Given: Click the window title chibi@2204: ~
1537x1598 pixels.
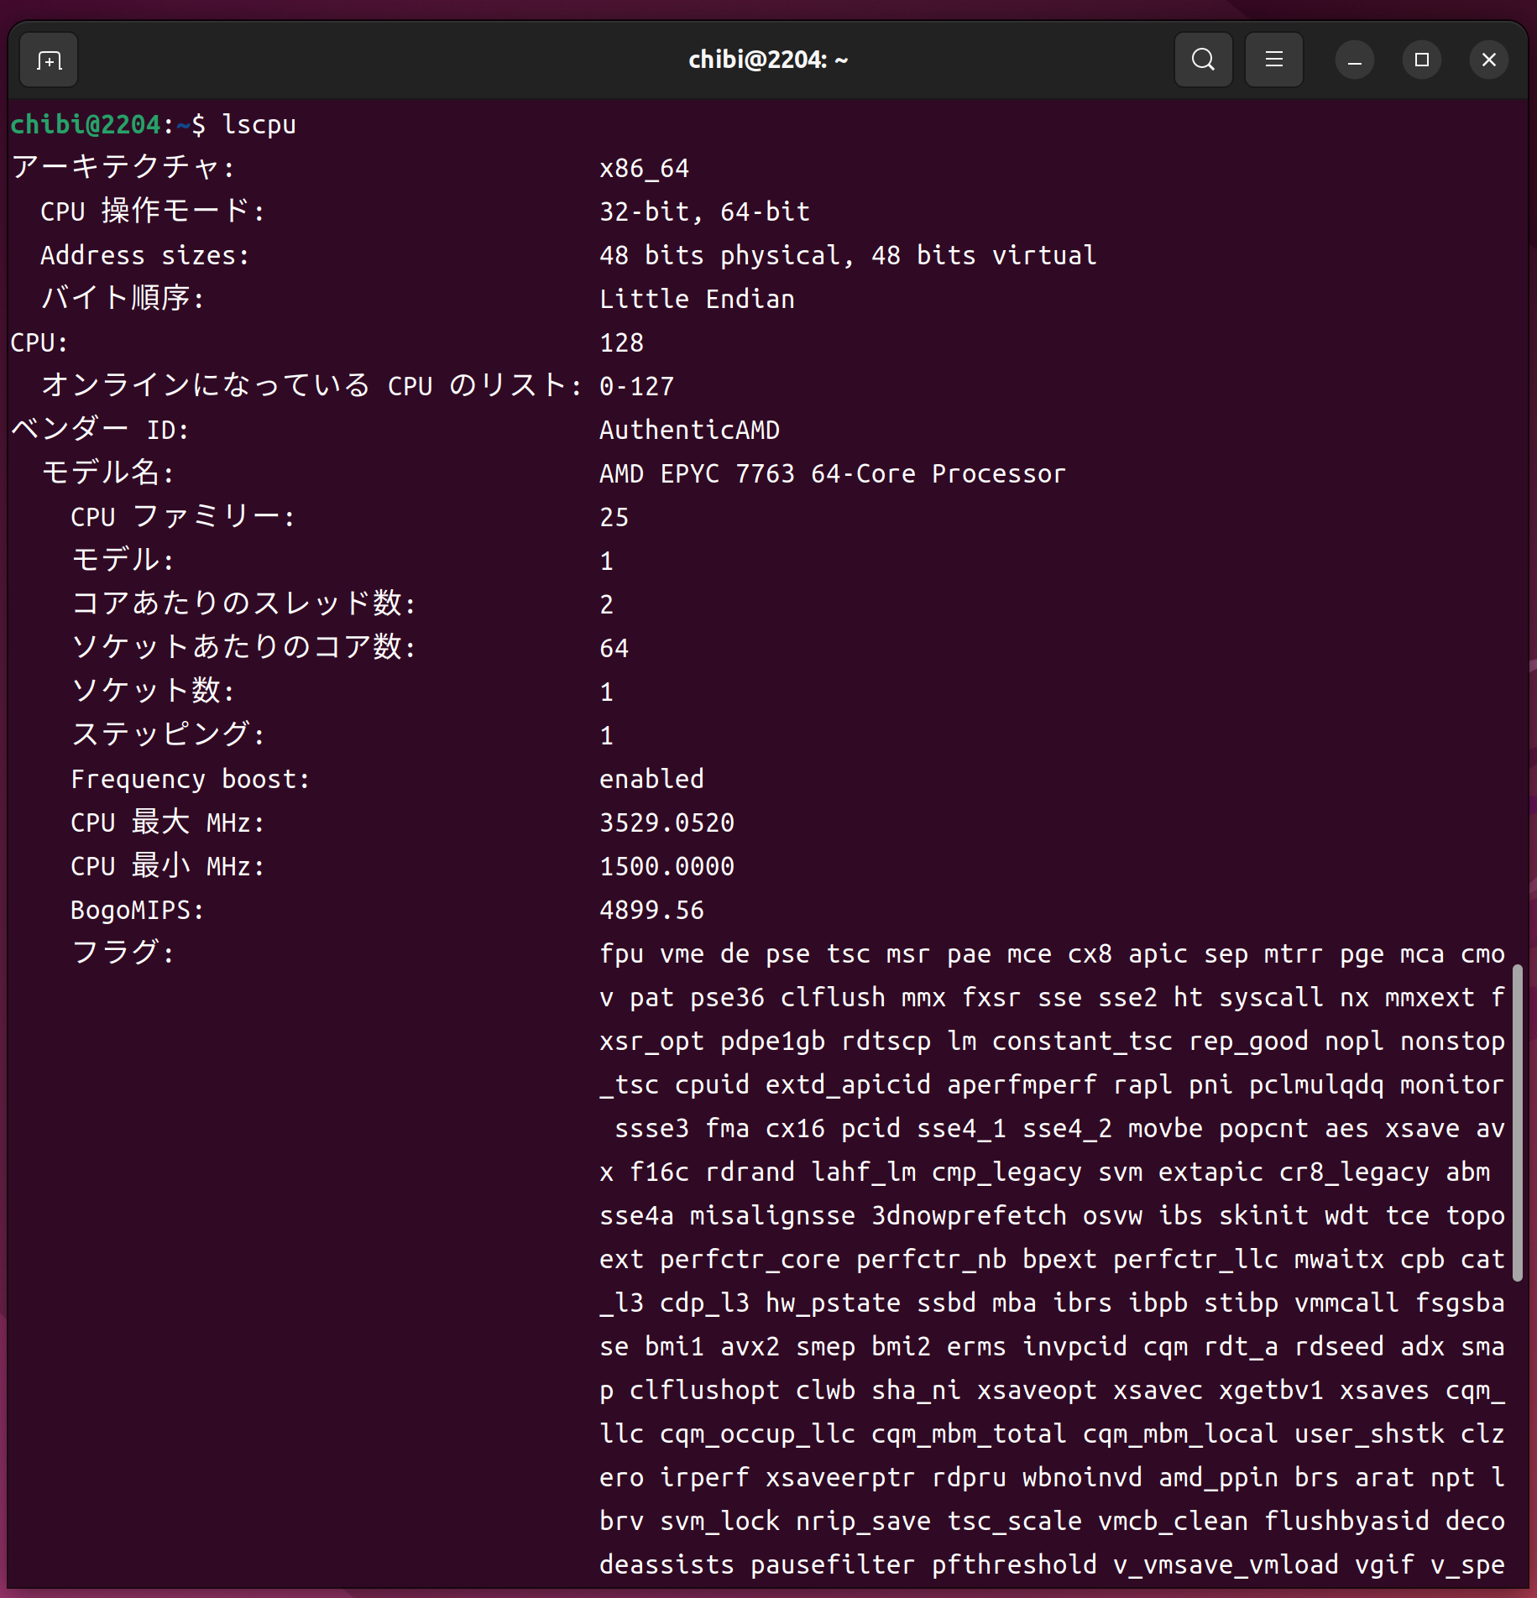Looking at the screenshot, I should coord(768,60).
